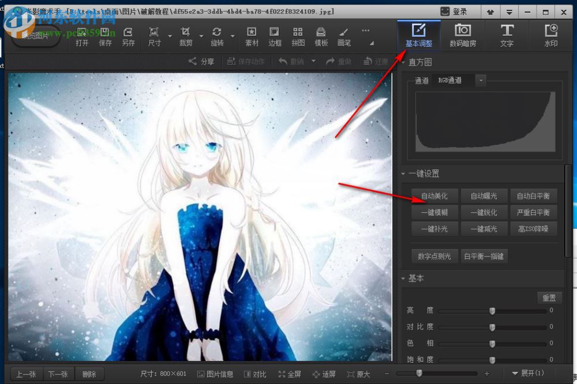Viewport: 577px width, 384px height.
Task: Click 下一张 to view next image
Action: point(58,374)
